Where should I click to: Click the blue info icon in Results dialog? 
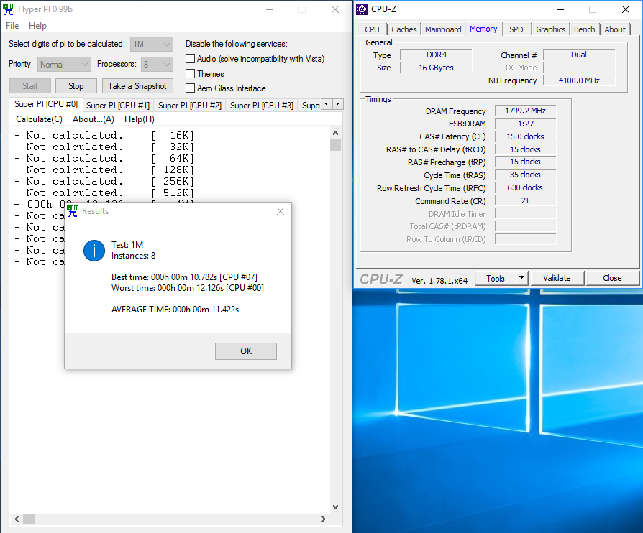tap(94, 251)
